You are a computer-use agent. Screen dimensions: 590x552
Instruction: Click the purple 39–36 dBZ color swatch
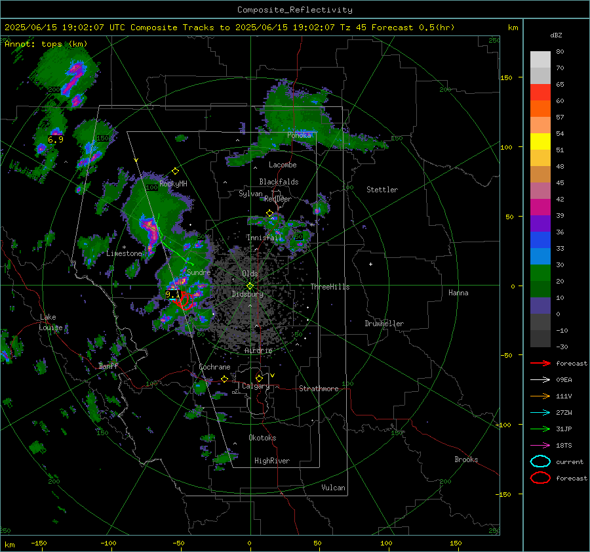pyautogui.click(x=540, y=224)
